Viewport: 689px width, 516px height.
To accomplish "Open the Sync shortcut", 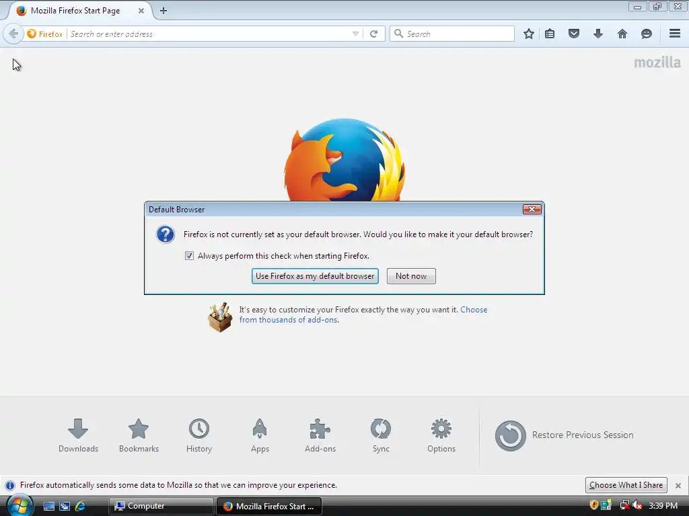I will pyautogui.click(x=381, y=435).
